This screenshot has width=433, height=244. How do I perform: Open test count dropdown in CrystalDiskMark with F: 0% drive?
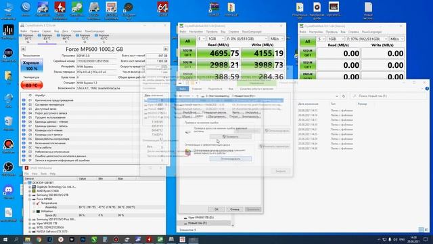tap(202, 39)
